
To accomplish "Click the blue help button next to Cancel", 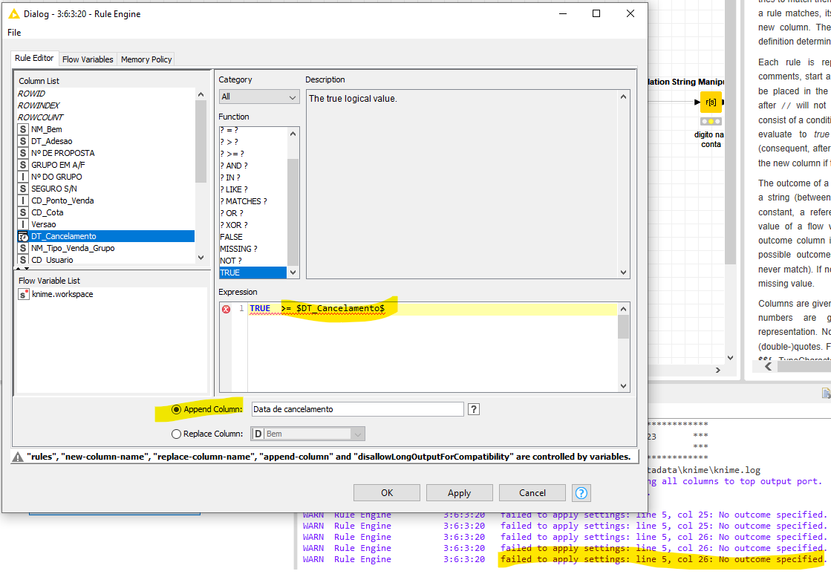I will (581, 493).
